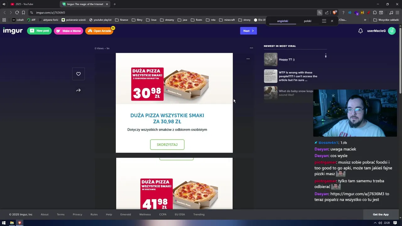The height and width of the screenshot is (226, 402).
Task: Expand the Wszystkie zakładki folder
Action: (x=386, y=20)
